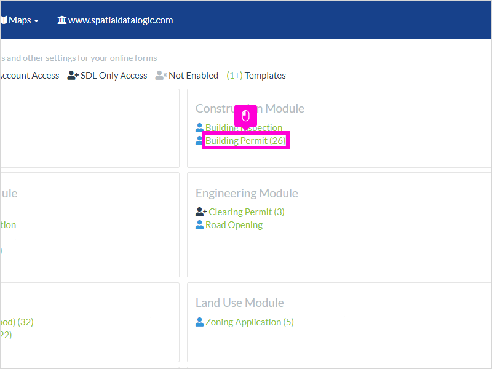Open the Building Permit (26) form link
The width and height of the screenshot is (492, 369).
click(x=245, y=140)
